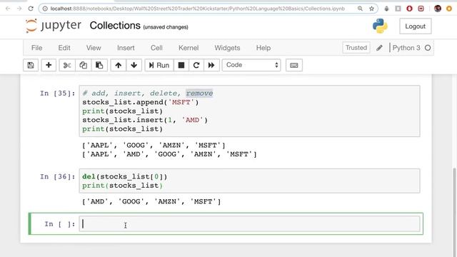The image size is (457, 257).
Task: Click the browser address bar URL
Action: (198, 9)
